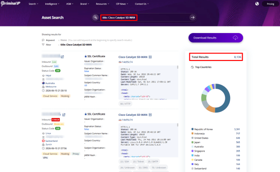This screenshot has width=280, height=172.
Task: Expand the ASM menu
Action: point(70,4)
